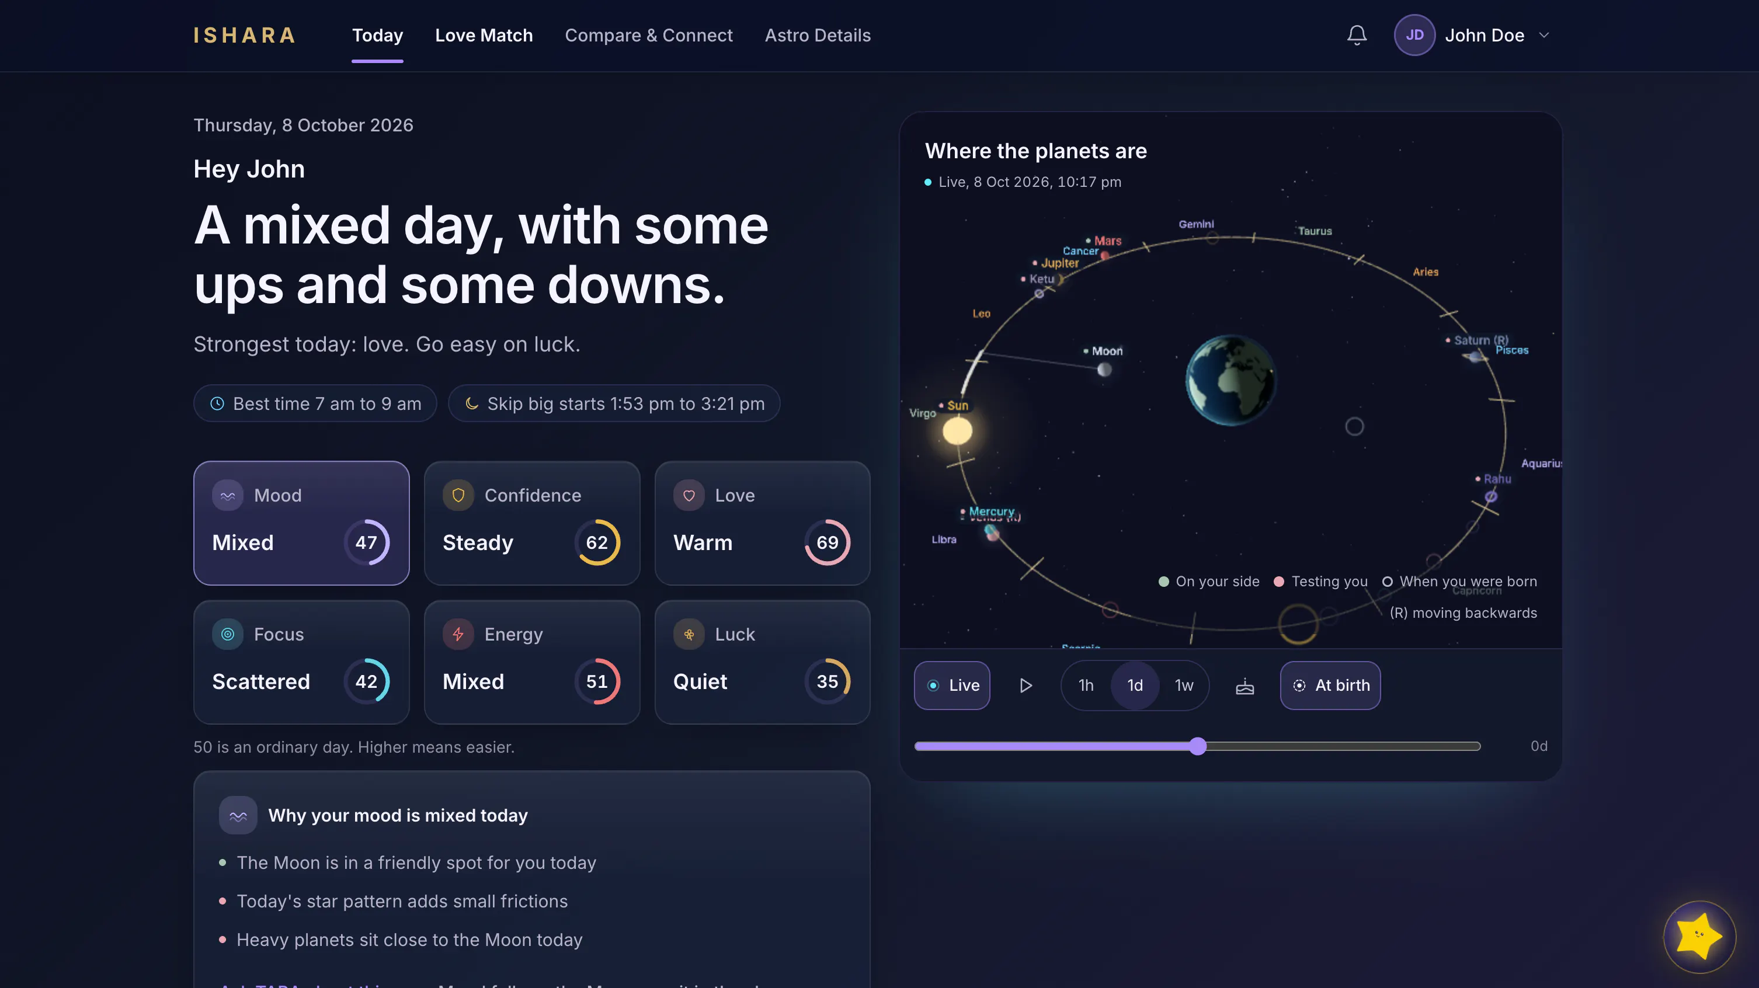The width and height of the screenshot is (1759, 988).
Task: Click the birthday cake icon
Action: point(1245,686)
